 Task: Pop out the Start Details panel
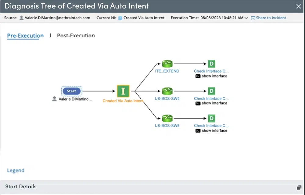[x=299, y=187]
